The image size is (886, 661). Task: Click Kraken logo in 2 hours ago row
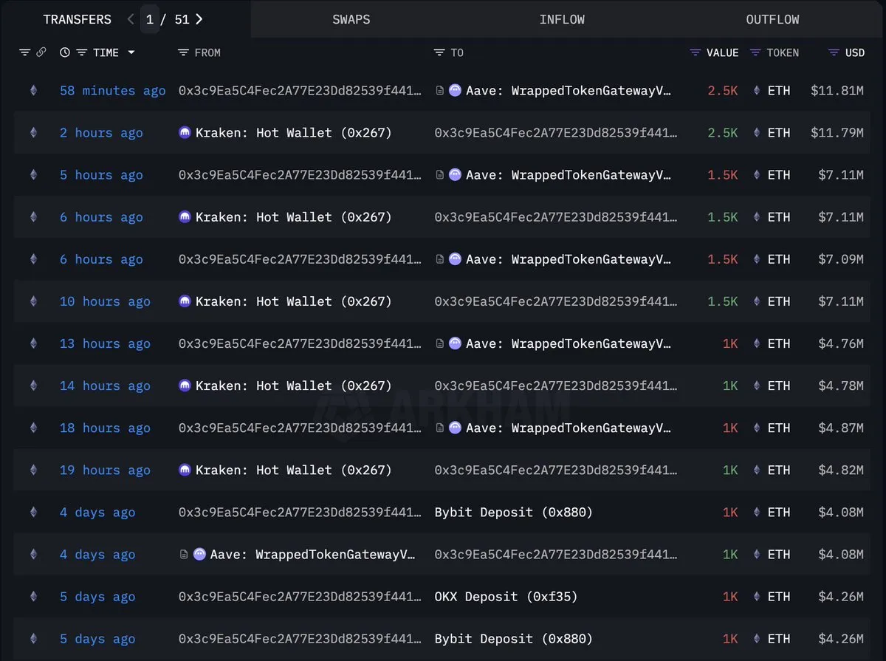tap(185, 133)
